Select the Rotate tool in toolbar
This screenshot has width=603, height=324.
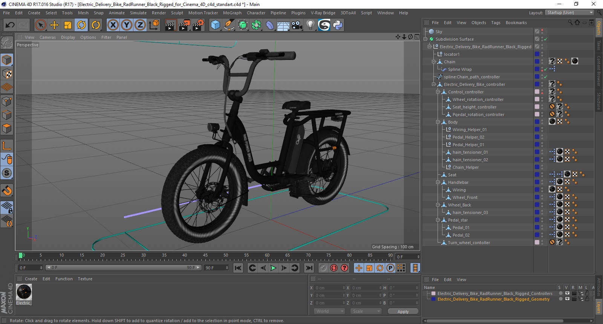[x=81, y=25]
